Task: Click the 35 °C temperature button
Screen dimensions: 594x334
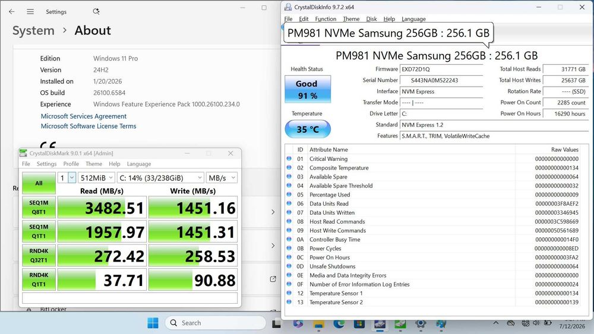Action: click(308, 129)
